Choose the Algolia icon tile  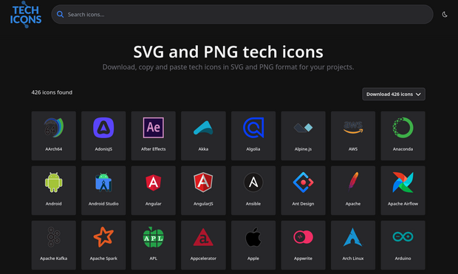(x=253, y=136)
